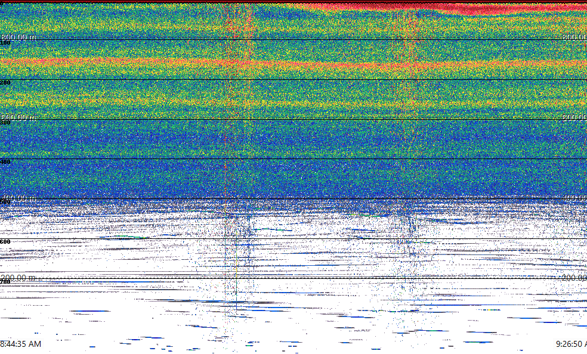Click the right-side 400.00 range label
Screen dimensions: 587x354
pos(574,198)
